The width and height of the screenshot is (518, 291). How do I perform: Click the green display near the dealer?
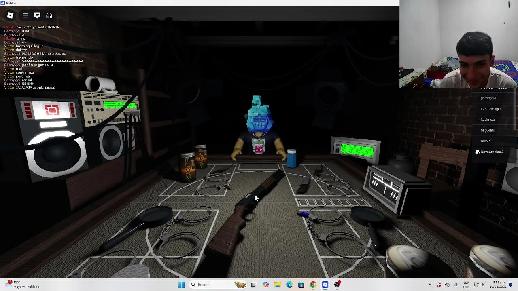pos(357,150)
